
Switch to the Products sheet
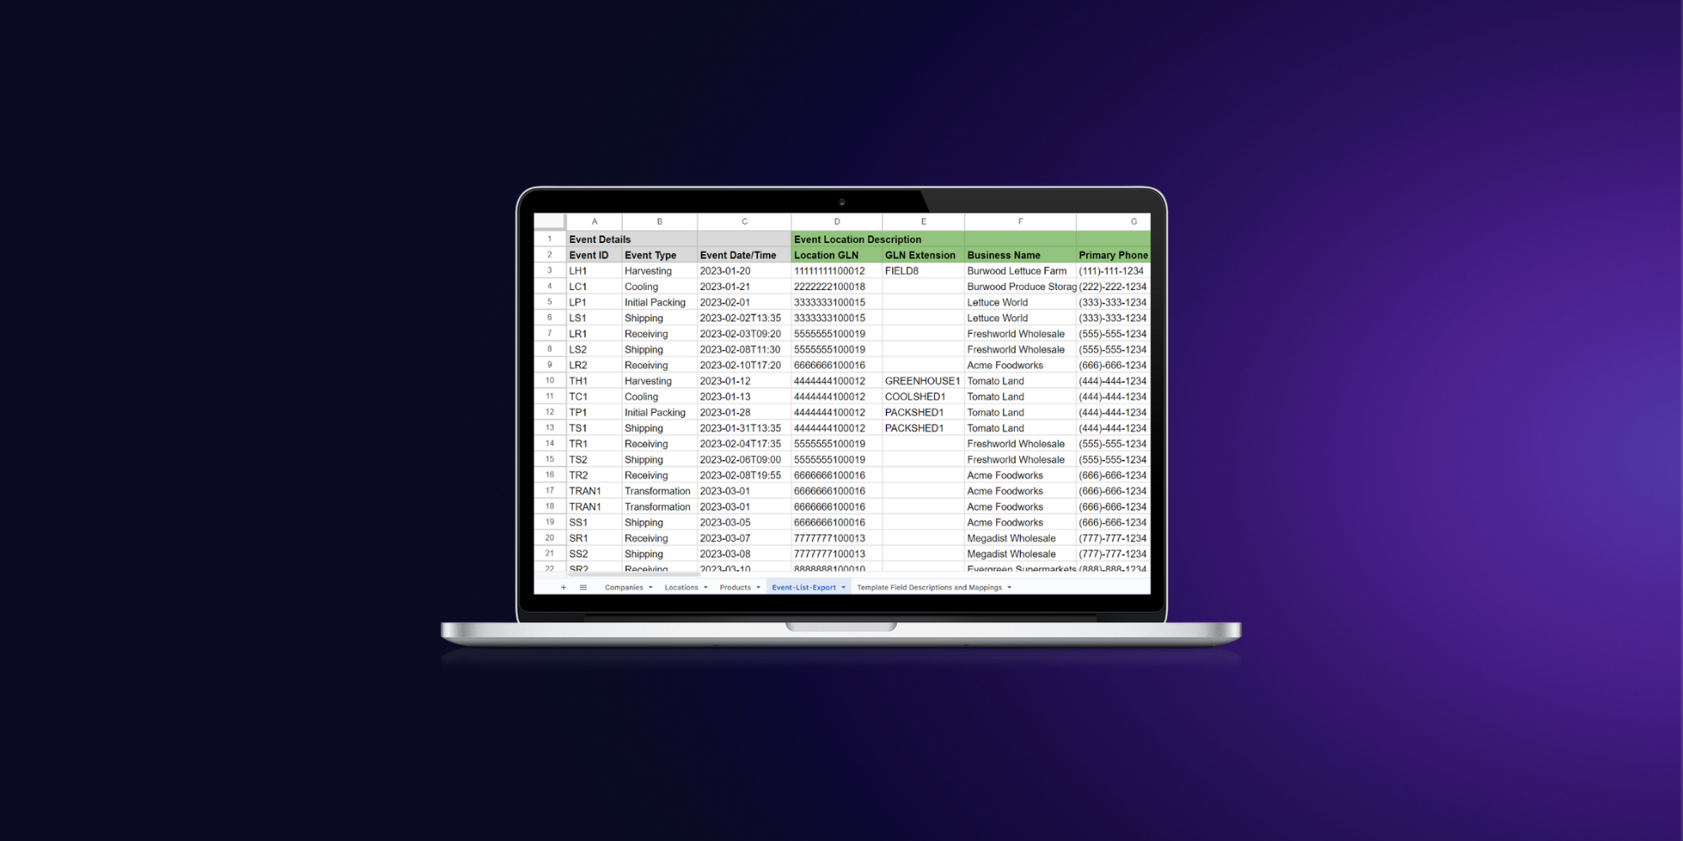735,587
